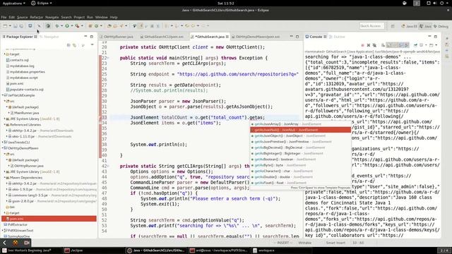Collapse the JarFileLibExample project node
The height and width of the screenshot is (254, 452).
click(x=3, y=95)
